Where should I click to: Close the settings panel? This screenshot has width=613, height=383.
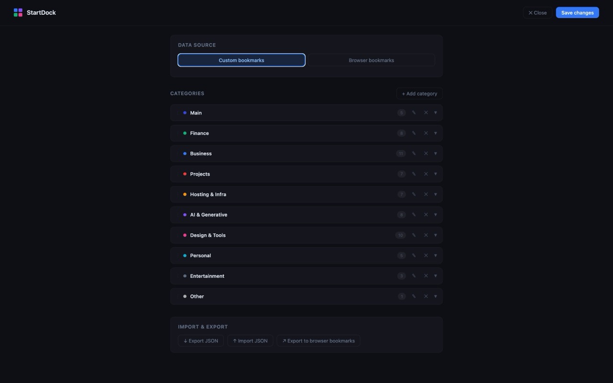(537, 13)
